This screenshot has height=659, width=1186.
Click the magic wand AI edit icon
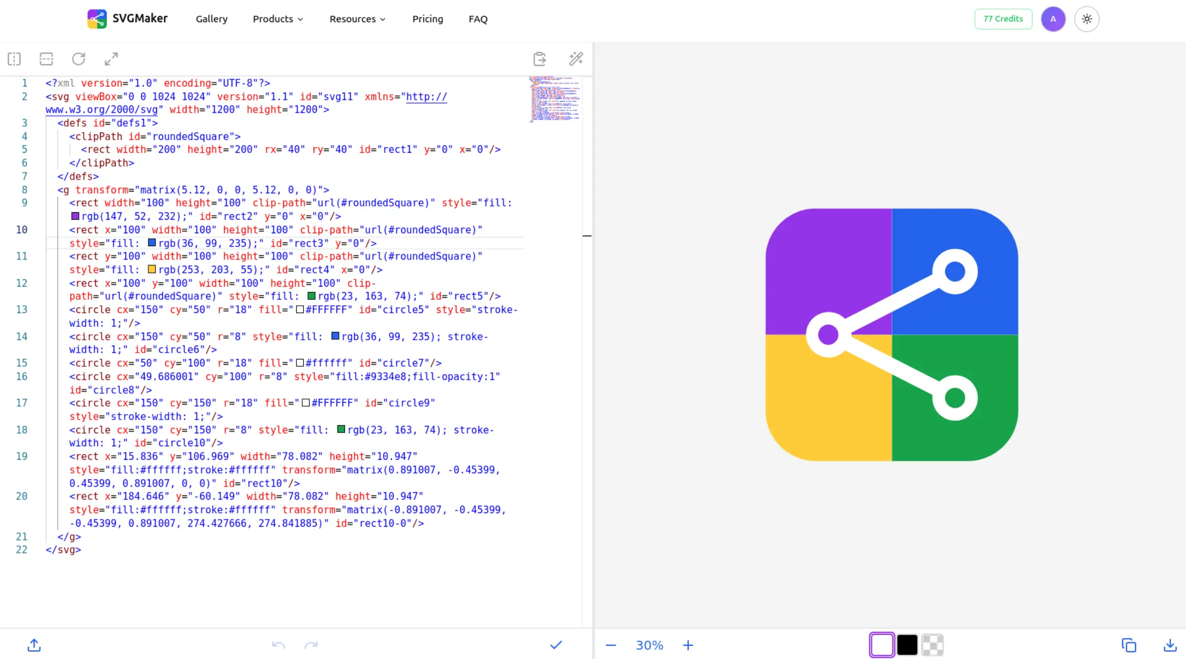(576, 59)
